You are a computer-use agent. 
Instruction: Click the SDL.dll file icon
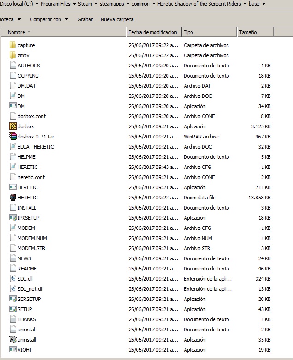click(13, 278)
